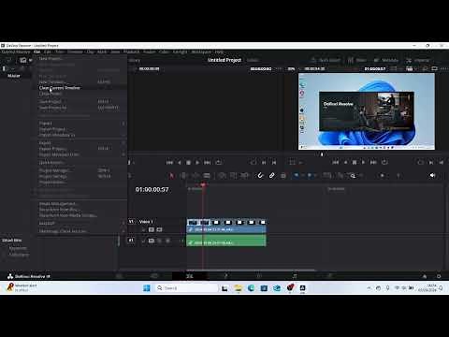Open the Project Manager home icon

[x=425, y=276]
